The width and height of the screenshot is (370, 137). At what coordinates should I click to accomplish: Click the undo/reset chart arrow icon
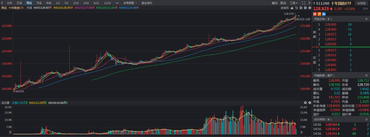coord(296,8)
